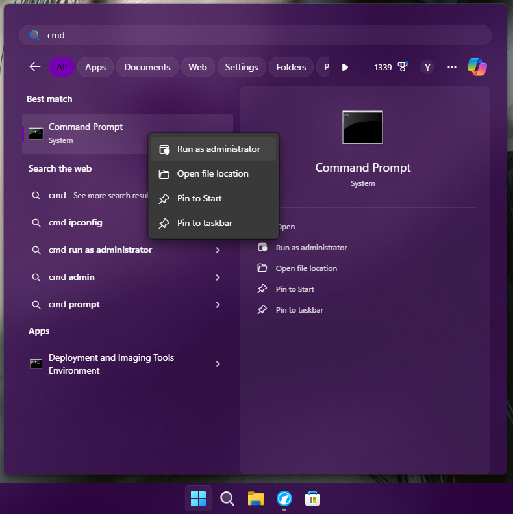Click the large Command Prompt preview thumbnail
Viewport: 513px width, 514px height.
[362, 127]
